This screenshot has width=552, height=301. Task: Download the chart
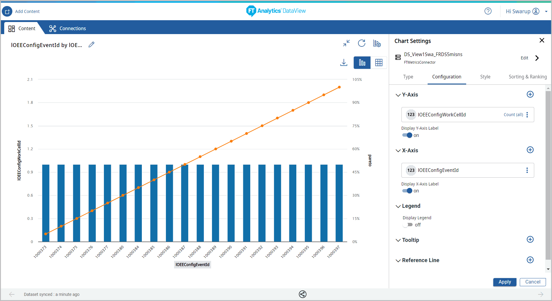(x=344, y=62)
